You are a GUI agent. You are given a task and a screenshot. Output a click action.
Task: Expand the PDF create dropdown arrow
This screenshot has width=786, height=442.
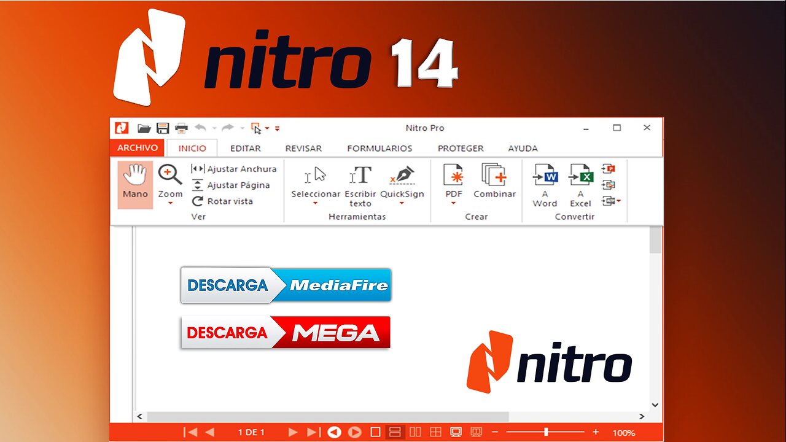[454, 204]
